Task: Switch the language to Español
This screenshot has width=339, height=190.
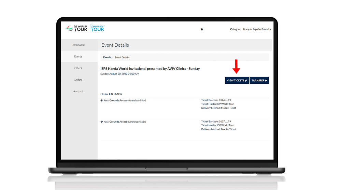Action: coord(257,29)
